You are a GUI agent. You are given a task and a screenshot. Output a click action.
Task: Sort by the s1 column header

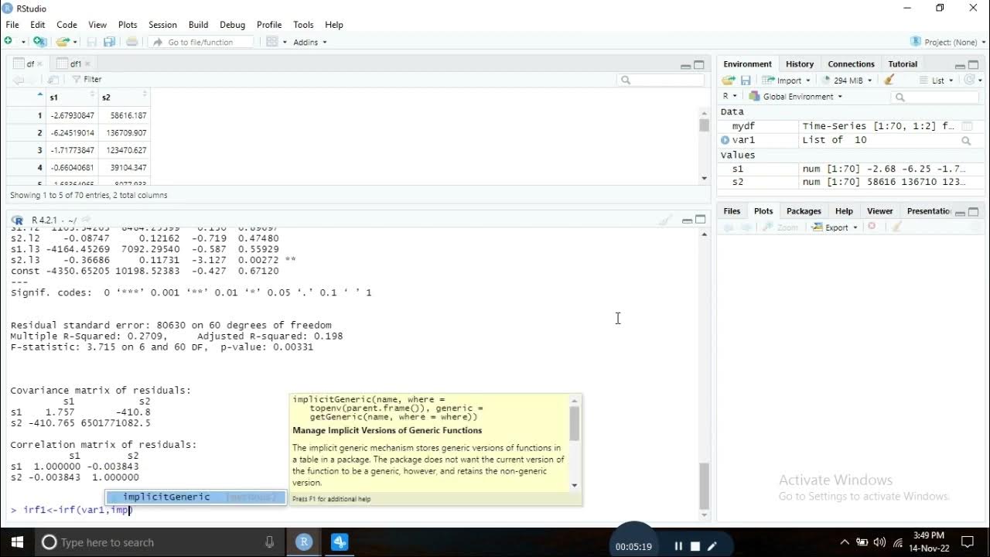point(73,97)
